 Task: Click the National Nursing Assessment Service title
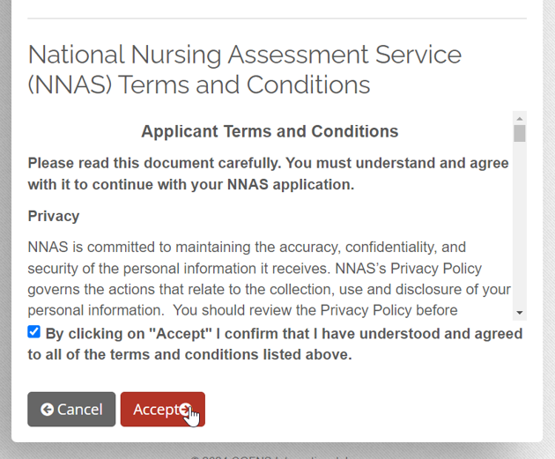245,70
